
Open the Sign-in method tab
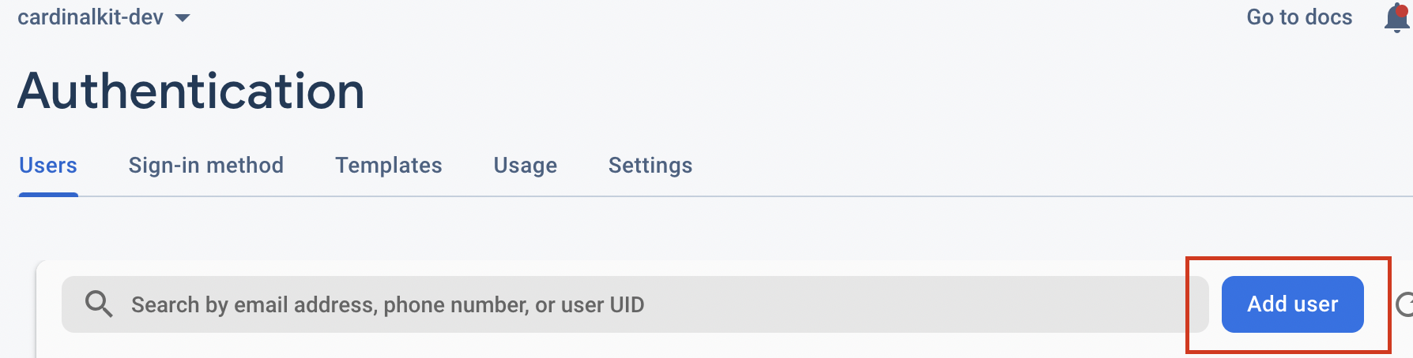(x=205, y=166)
